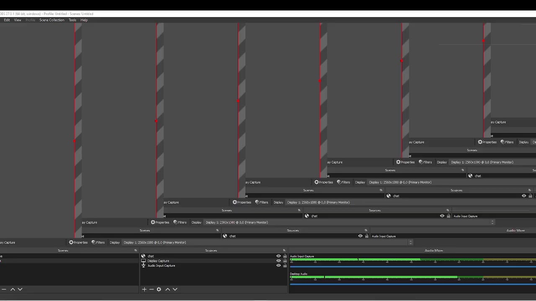Toggle visibility of the Display Capture source

click(x=278, y=261)
